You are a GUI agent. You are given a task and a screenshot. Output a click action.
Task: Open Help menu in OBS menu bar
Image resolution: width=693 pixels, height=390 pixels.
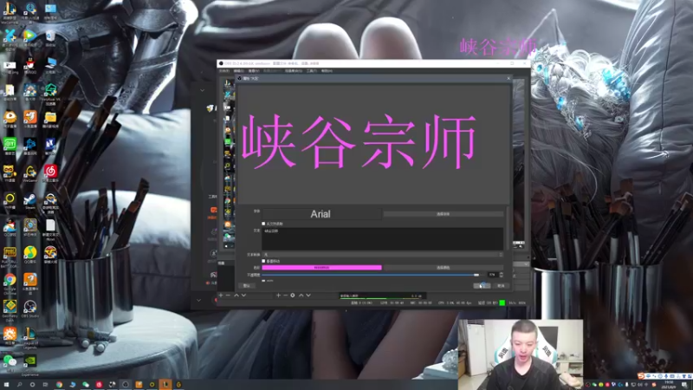[x=327, y=71]
